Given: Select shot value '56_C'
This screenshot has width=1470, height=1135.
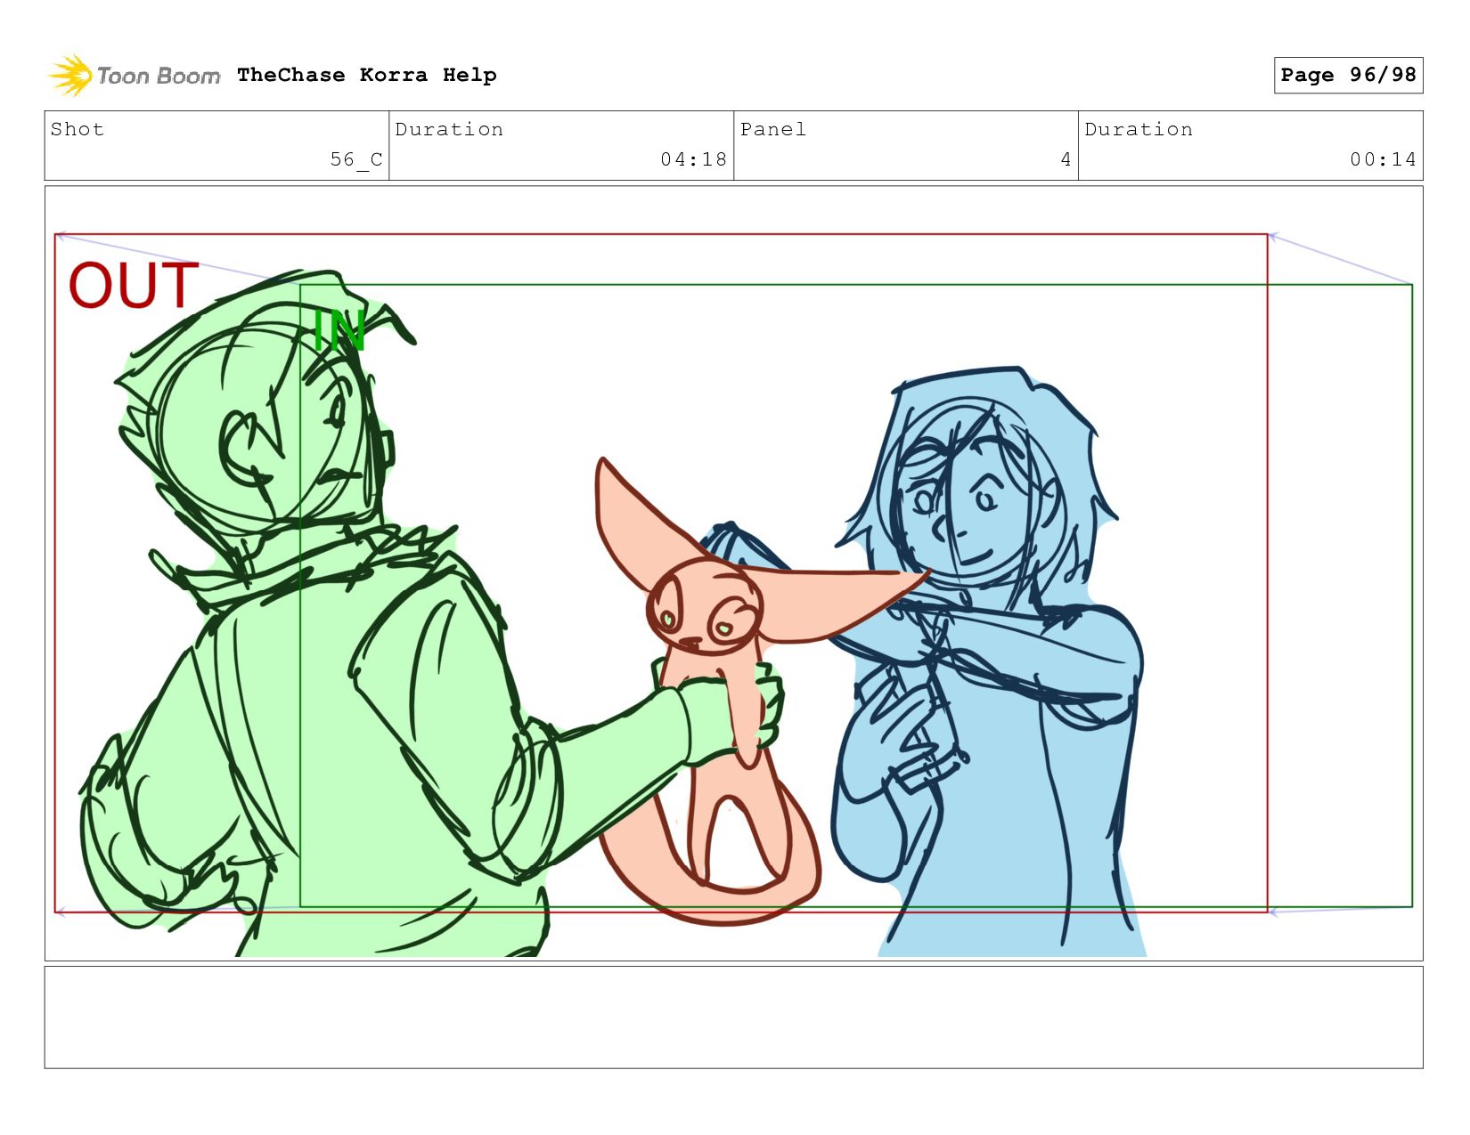Looking at the screenshot, I should coord(356,159).
